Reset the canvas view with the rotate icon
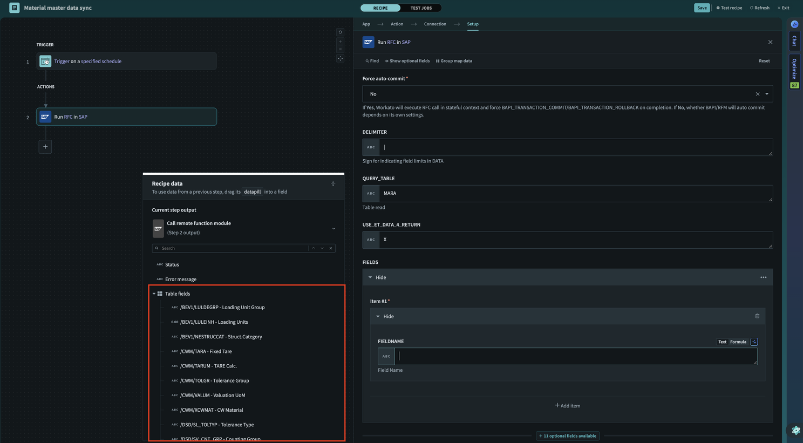 coord(340,32)
